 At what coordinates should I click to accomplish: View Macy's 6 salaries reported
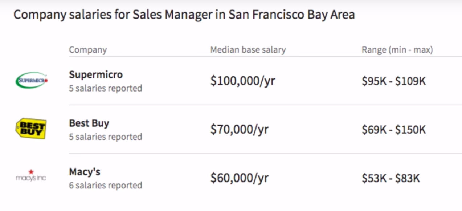click(x=105, y=185)
